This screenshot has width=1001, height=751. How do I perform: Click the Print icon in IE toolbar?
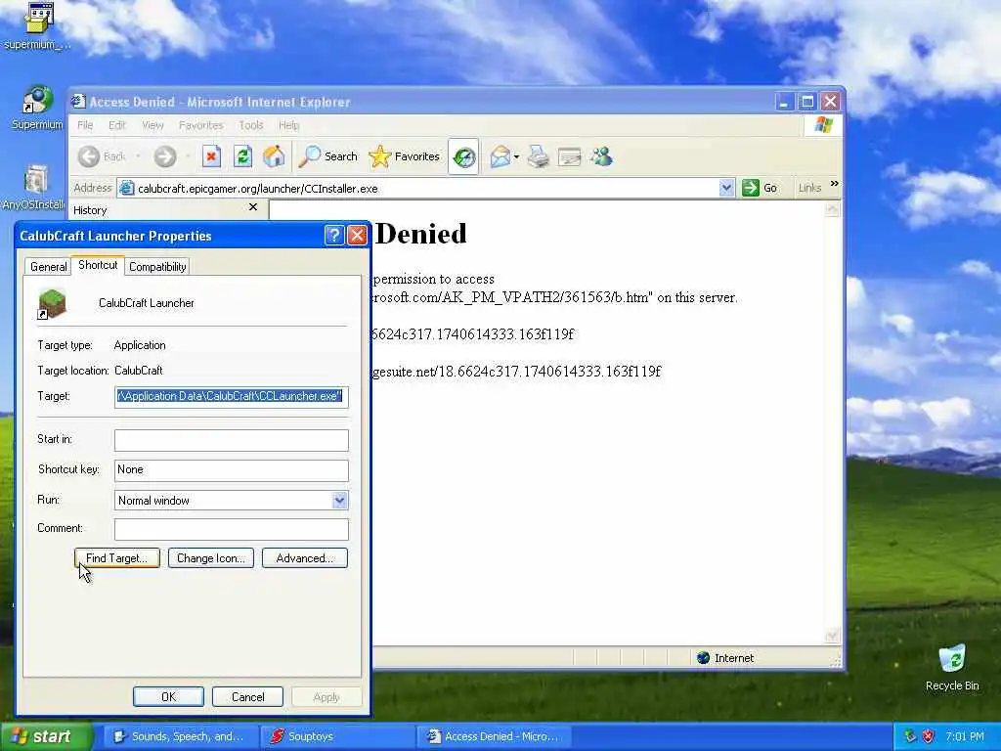click(x=539, y=156)
